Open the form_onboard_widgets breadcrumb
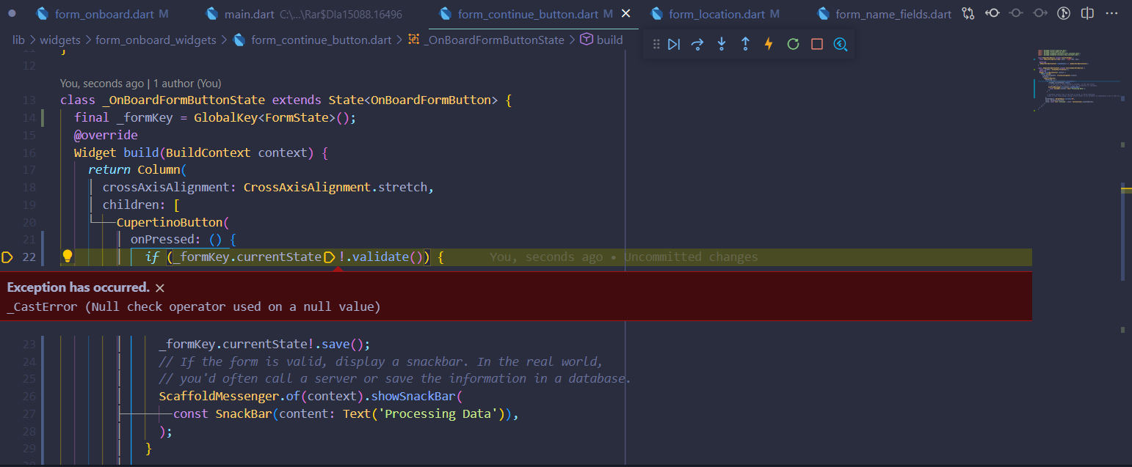Screen dimensions: 1132x467 156,40
